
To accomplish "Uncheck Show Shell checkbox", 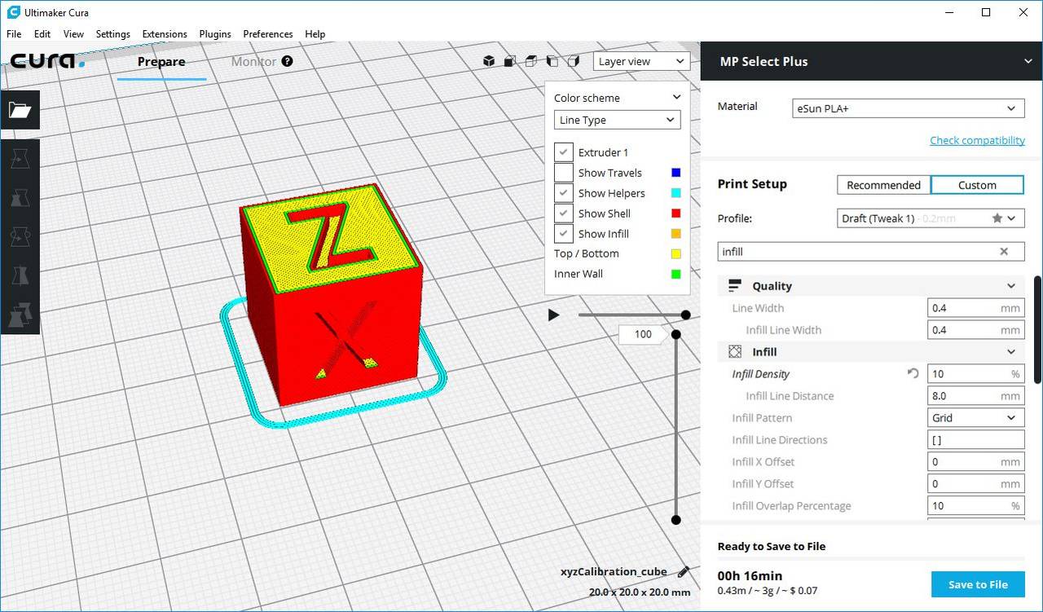I will 564,214.
